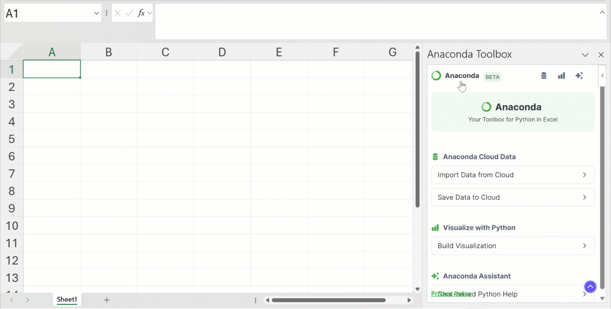Select column F header

point(336,52)
